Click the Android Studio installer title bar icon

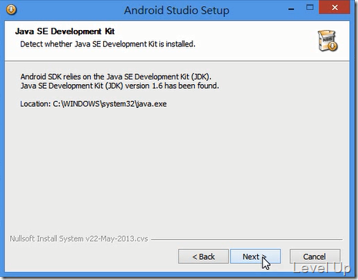click(x=12, y=10)
